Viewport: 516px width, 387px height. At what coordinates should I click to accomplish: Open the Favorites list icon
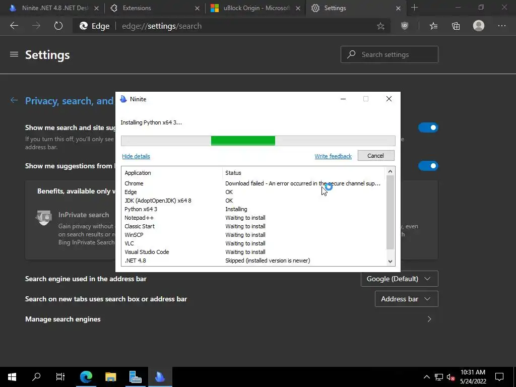pos(434,26)
